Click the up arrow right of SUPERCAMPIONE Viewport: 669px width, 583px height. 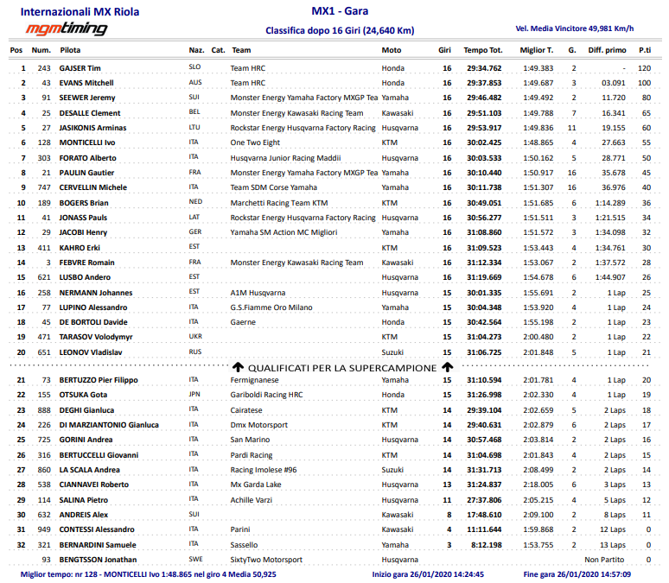pos(447,367)
